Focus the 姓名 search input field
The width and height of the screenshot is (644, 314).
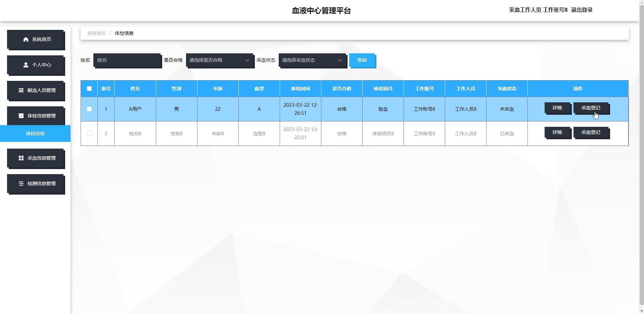coord(127,60)
